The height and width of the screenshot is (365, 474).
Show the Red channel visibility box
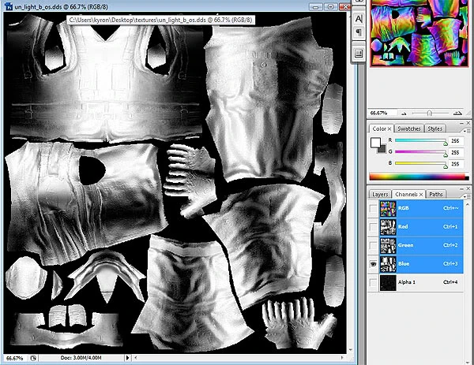point(372,227)
